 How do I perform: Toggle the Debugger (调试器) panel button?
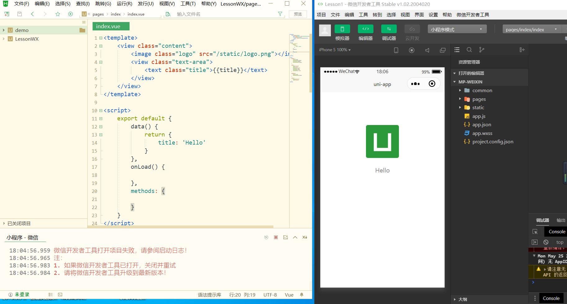[389, 29]
